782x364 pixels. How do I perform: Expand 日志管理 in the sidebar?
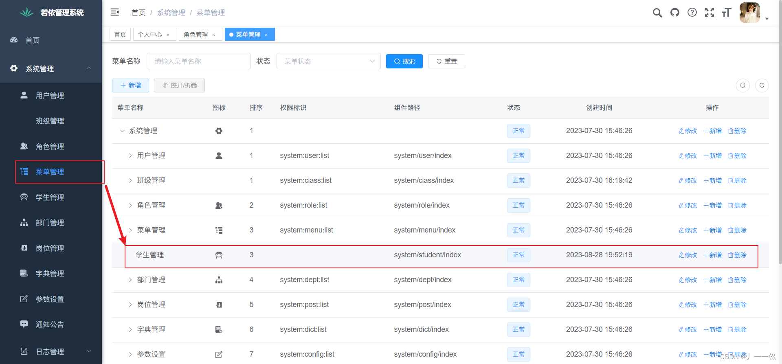click(51, 351)
